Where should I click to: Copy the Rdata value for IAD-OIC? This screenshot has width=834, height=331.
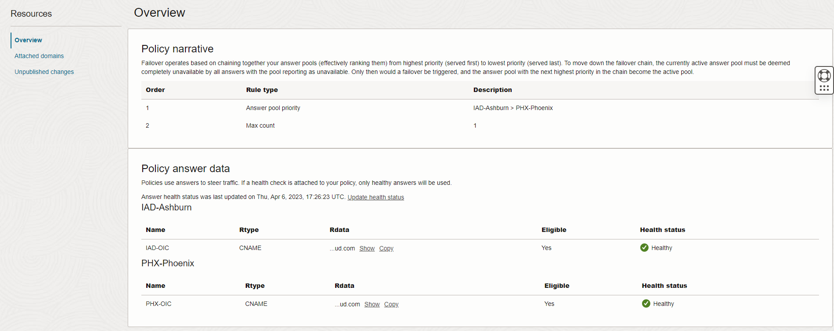(386, 248)
